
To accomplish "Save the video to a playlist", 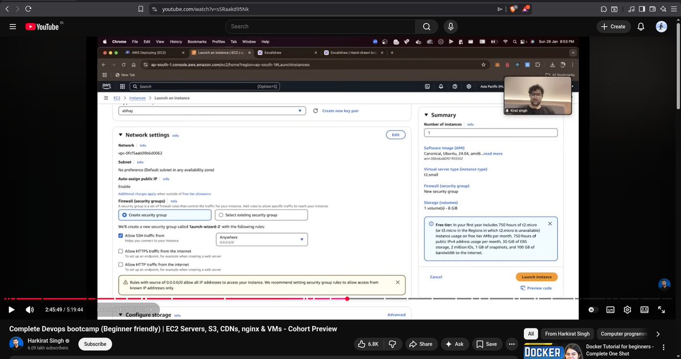I will (x=486, y=344).
